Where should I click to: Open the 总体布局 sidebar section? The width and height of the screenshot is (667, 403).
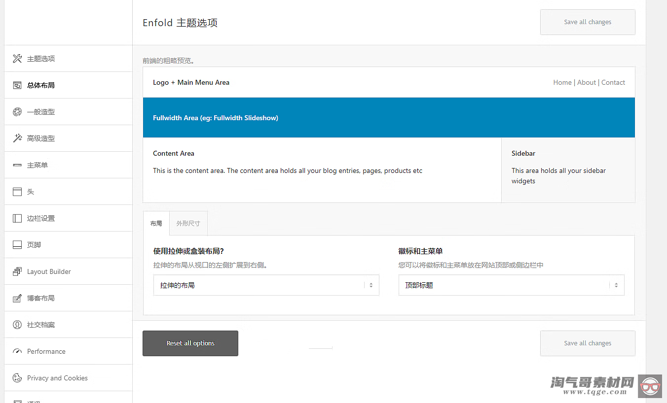coord(68,85)
